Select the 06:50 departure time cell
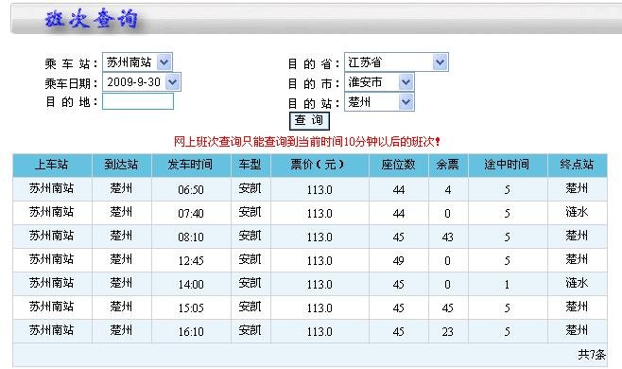This screenshot has width=622, height=369. (191, 189)
